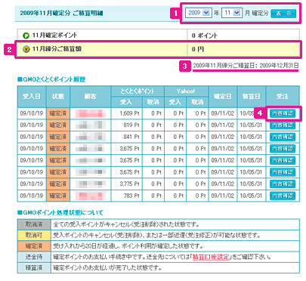Open the year dropdown showing 2009

tap(198, 13)
